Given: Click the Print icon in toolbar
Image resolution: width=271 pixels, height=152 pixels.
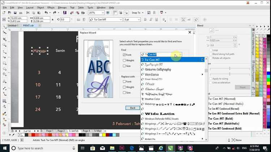Looking at the screenshot, I should point(21,13).
